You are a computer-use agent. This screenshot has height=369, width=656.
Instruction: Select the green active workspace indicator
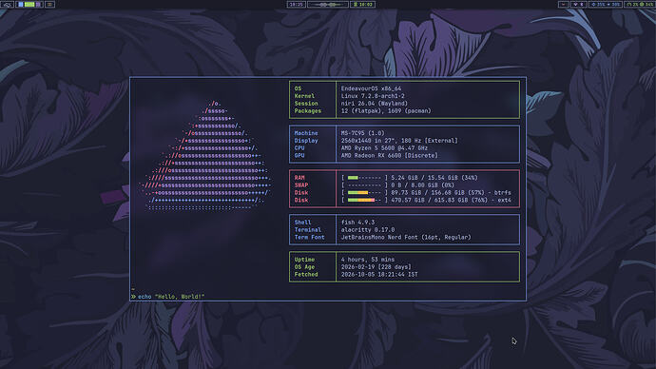pyautogui.click(x=29, y=4)
